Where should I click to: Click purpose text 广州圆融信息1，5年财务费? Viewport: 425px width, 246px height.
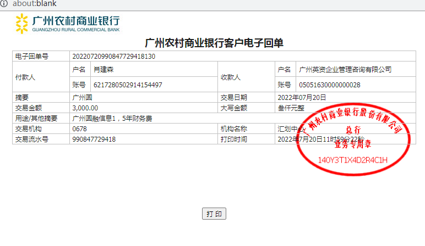click(x=112, y=119)
